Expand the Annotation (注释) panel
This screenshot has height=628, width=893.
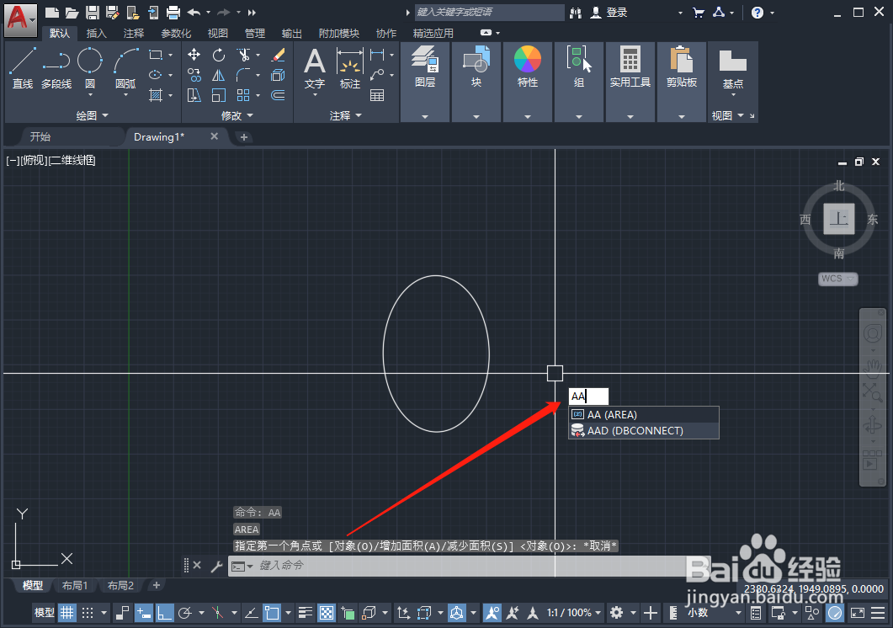tap(346, 115)
